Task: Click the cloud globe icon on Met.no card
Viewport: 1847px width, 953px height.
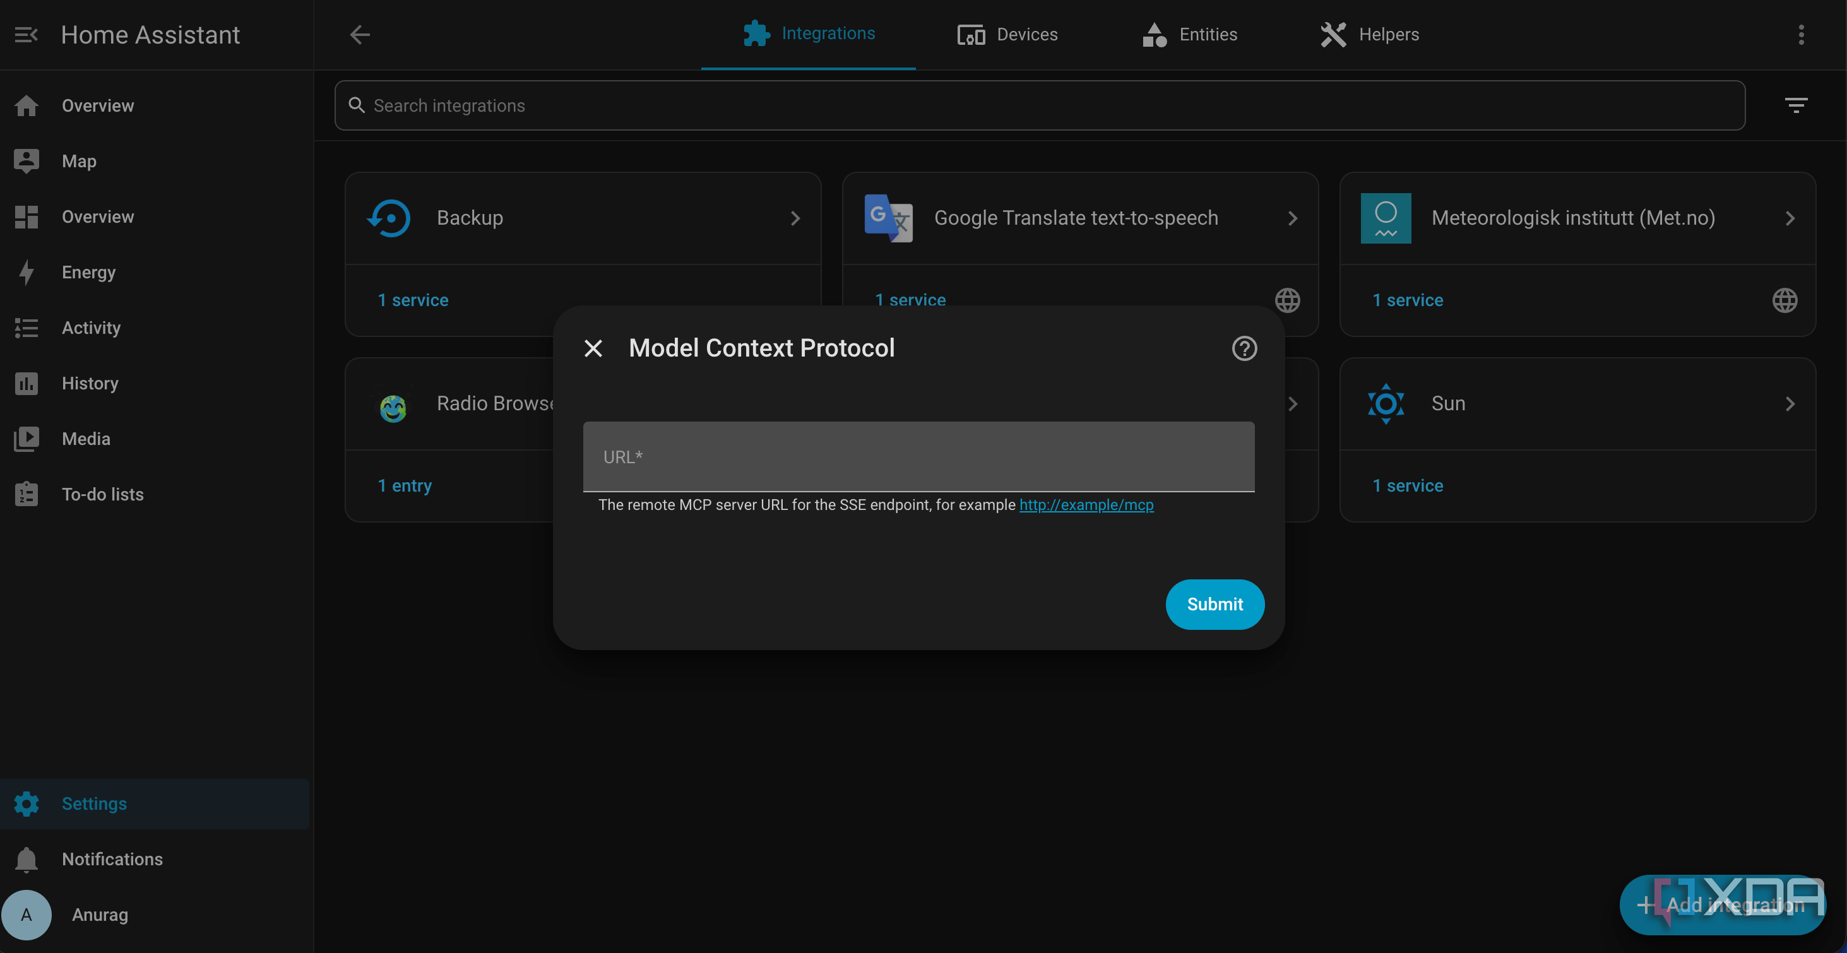Action: pos(1785,300)
